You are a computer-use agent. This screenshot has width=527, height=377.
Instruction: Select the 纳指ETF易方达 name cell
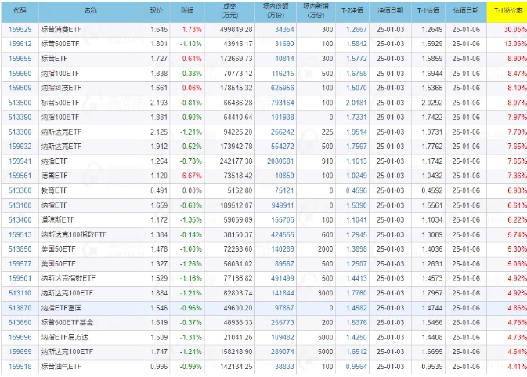pyautogui.click(x=91, y=337)
